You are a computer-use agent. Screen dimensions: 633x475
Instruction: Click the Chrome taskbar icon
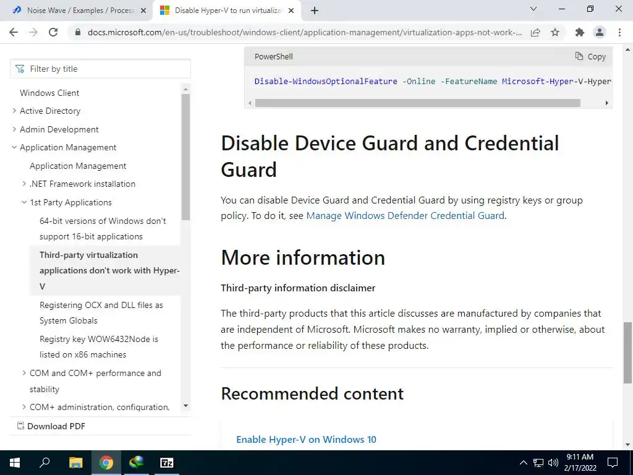(x=106, y=463)
